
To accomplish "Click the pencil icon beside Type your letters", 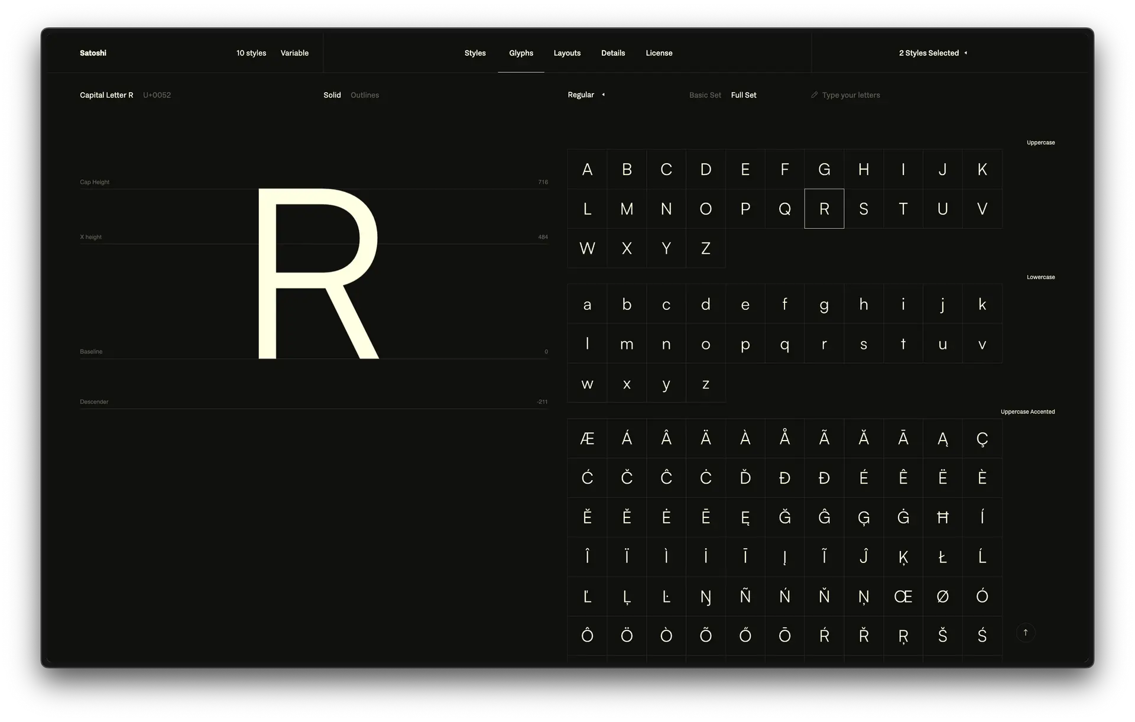I will click(814, 95).
